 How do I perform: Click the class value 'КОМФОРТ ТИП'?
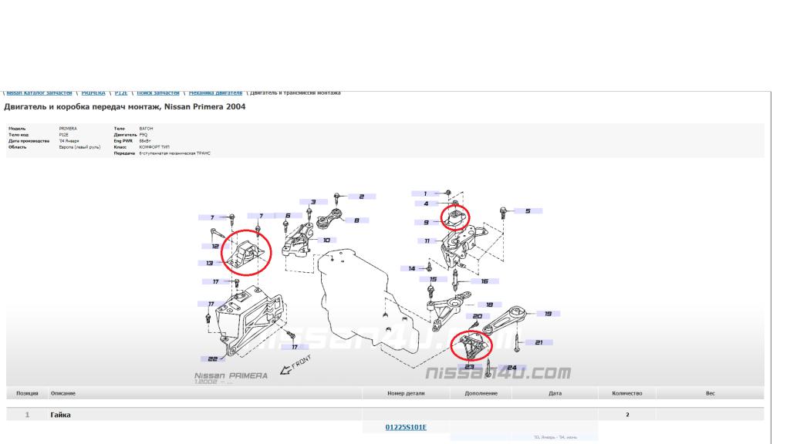click(x=154, y=147)
